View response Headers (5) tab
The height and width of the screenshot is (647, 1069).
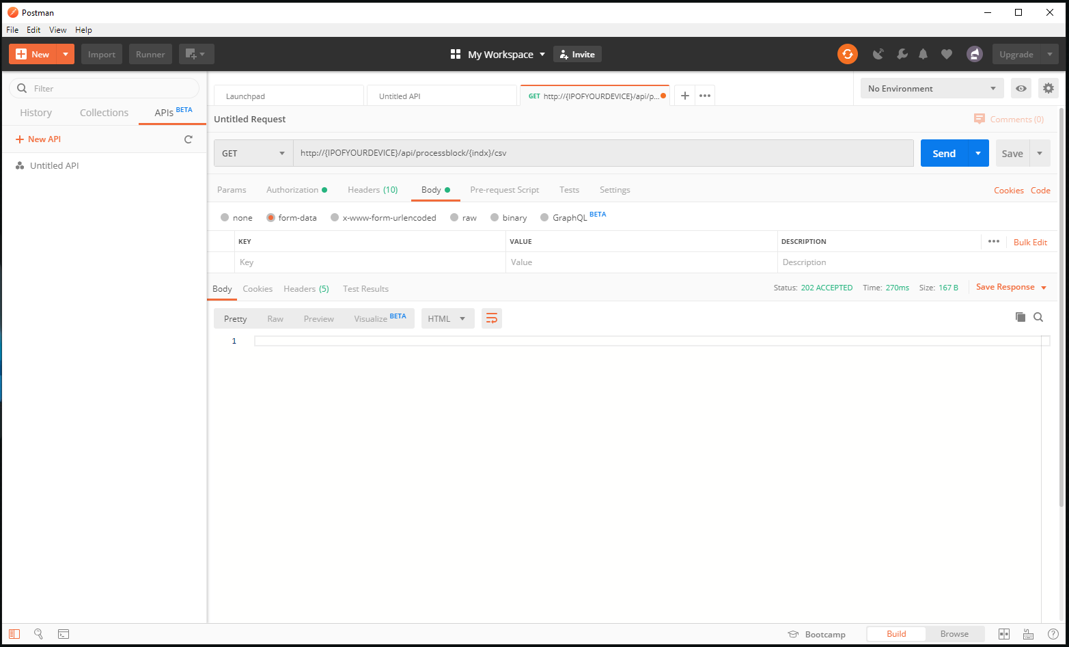[306, 289]
